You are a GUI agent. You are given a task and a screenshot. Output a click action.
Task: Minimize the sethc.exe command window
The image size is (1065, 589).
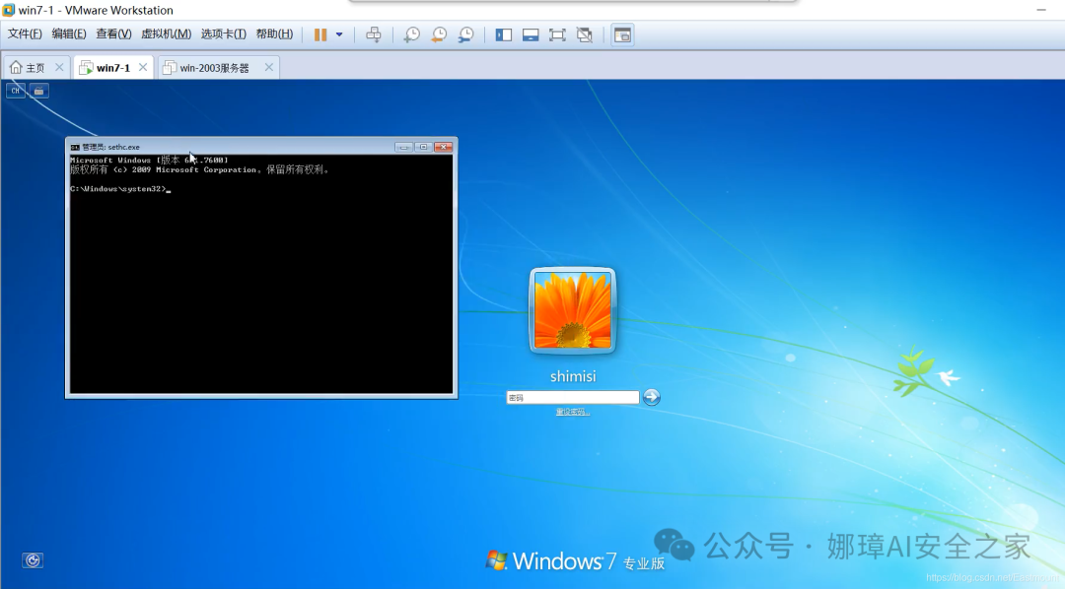403,147
